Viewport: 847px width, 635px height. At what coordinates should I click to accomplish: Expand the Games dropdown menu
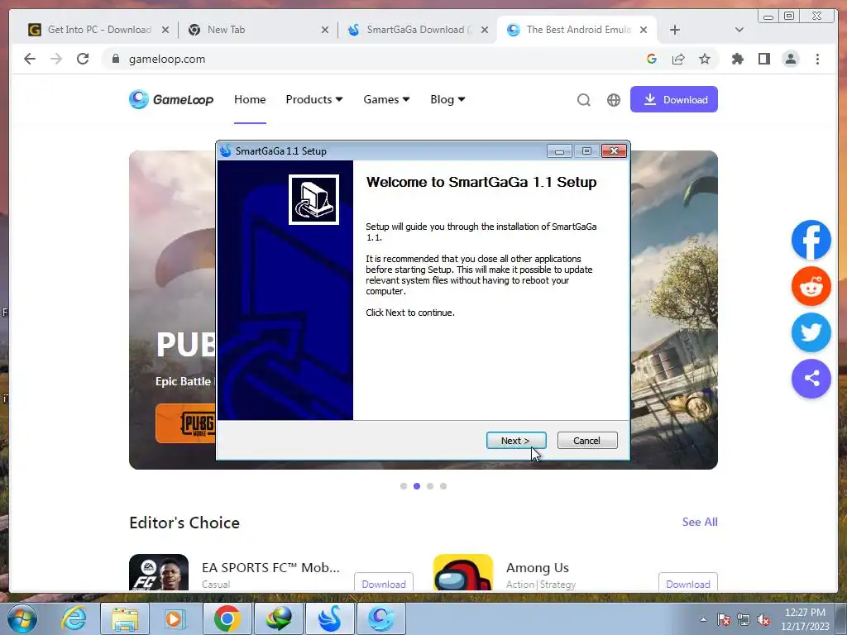(x=386, y=99)
